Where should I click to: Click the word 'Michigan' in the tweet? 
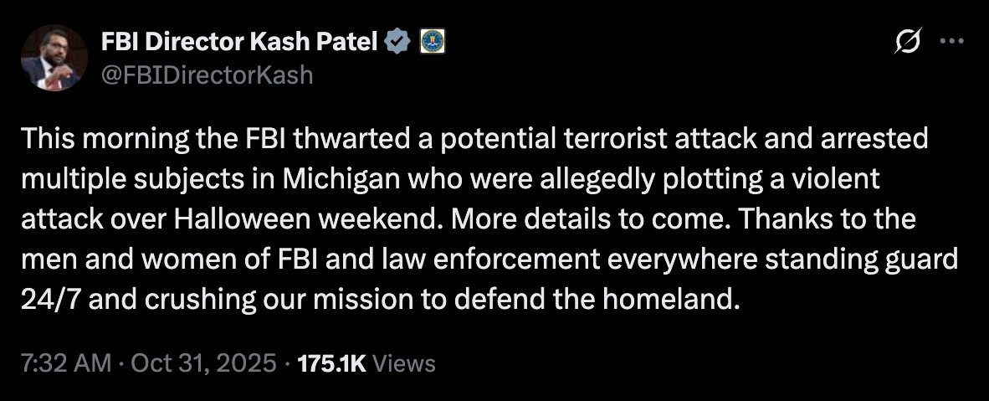pos(350,179)
